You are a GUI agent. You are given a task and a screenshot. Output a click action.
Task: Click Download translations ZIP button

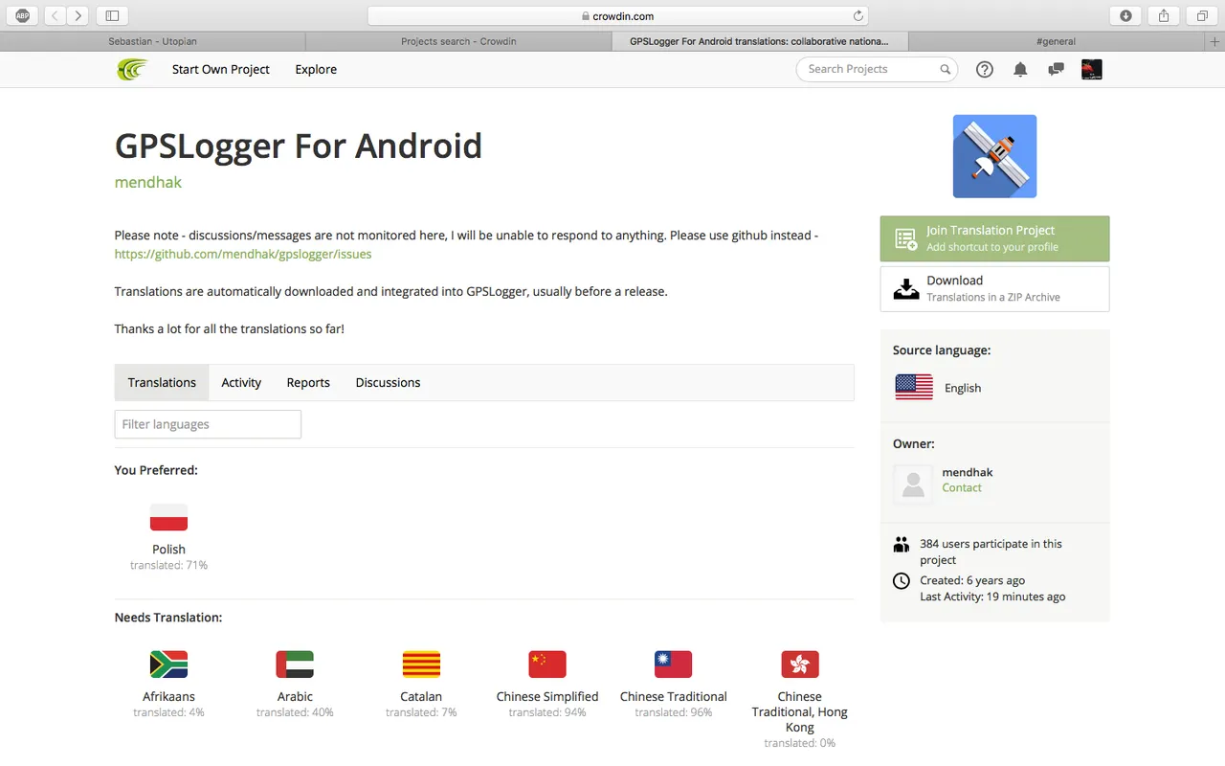click(994, 288)
